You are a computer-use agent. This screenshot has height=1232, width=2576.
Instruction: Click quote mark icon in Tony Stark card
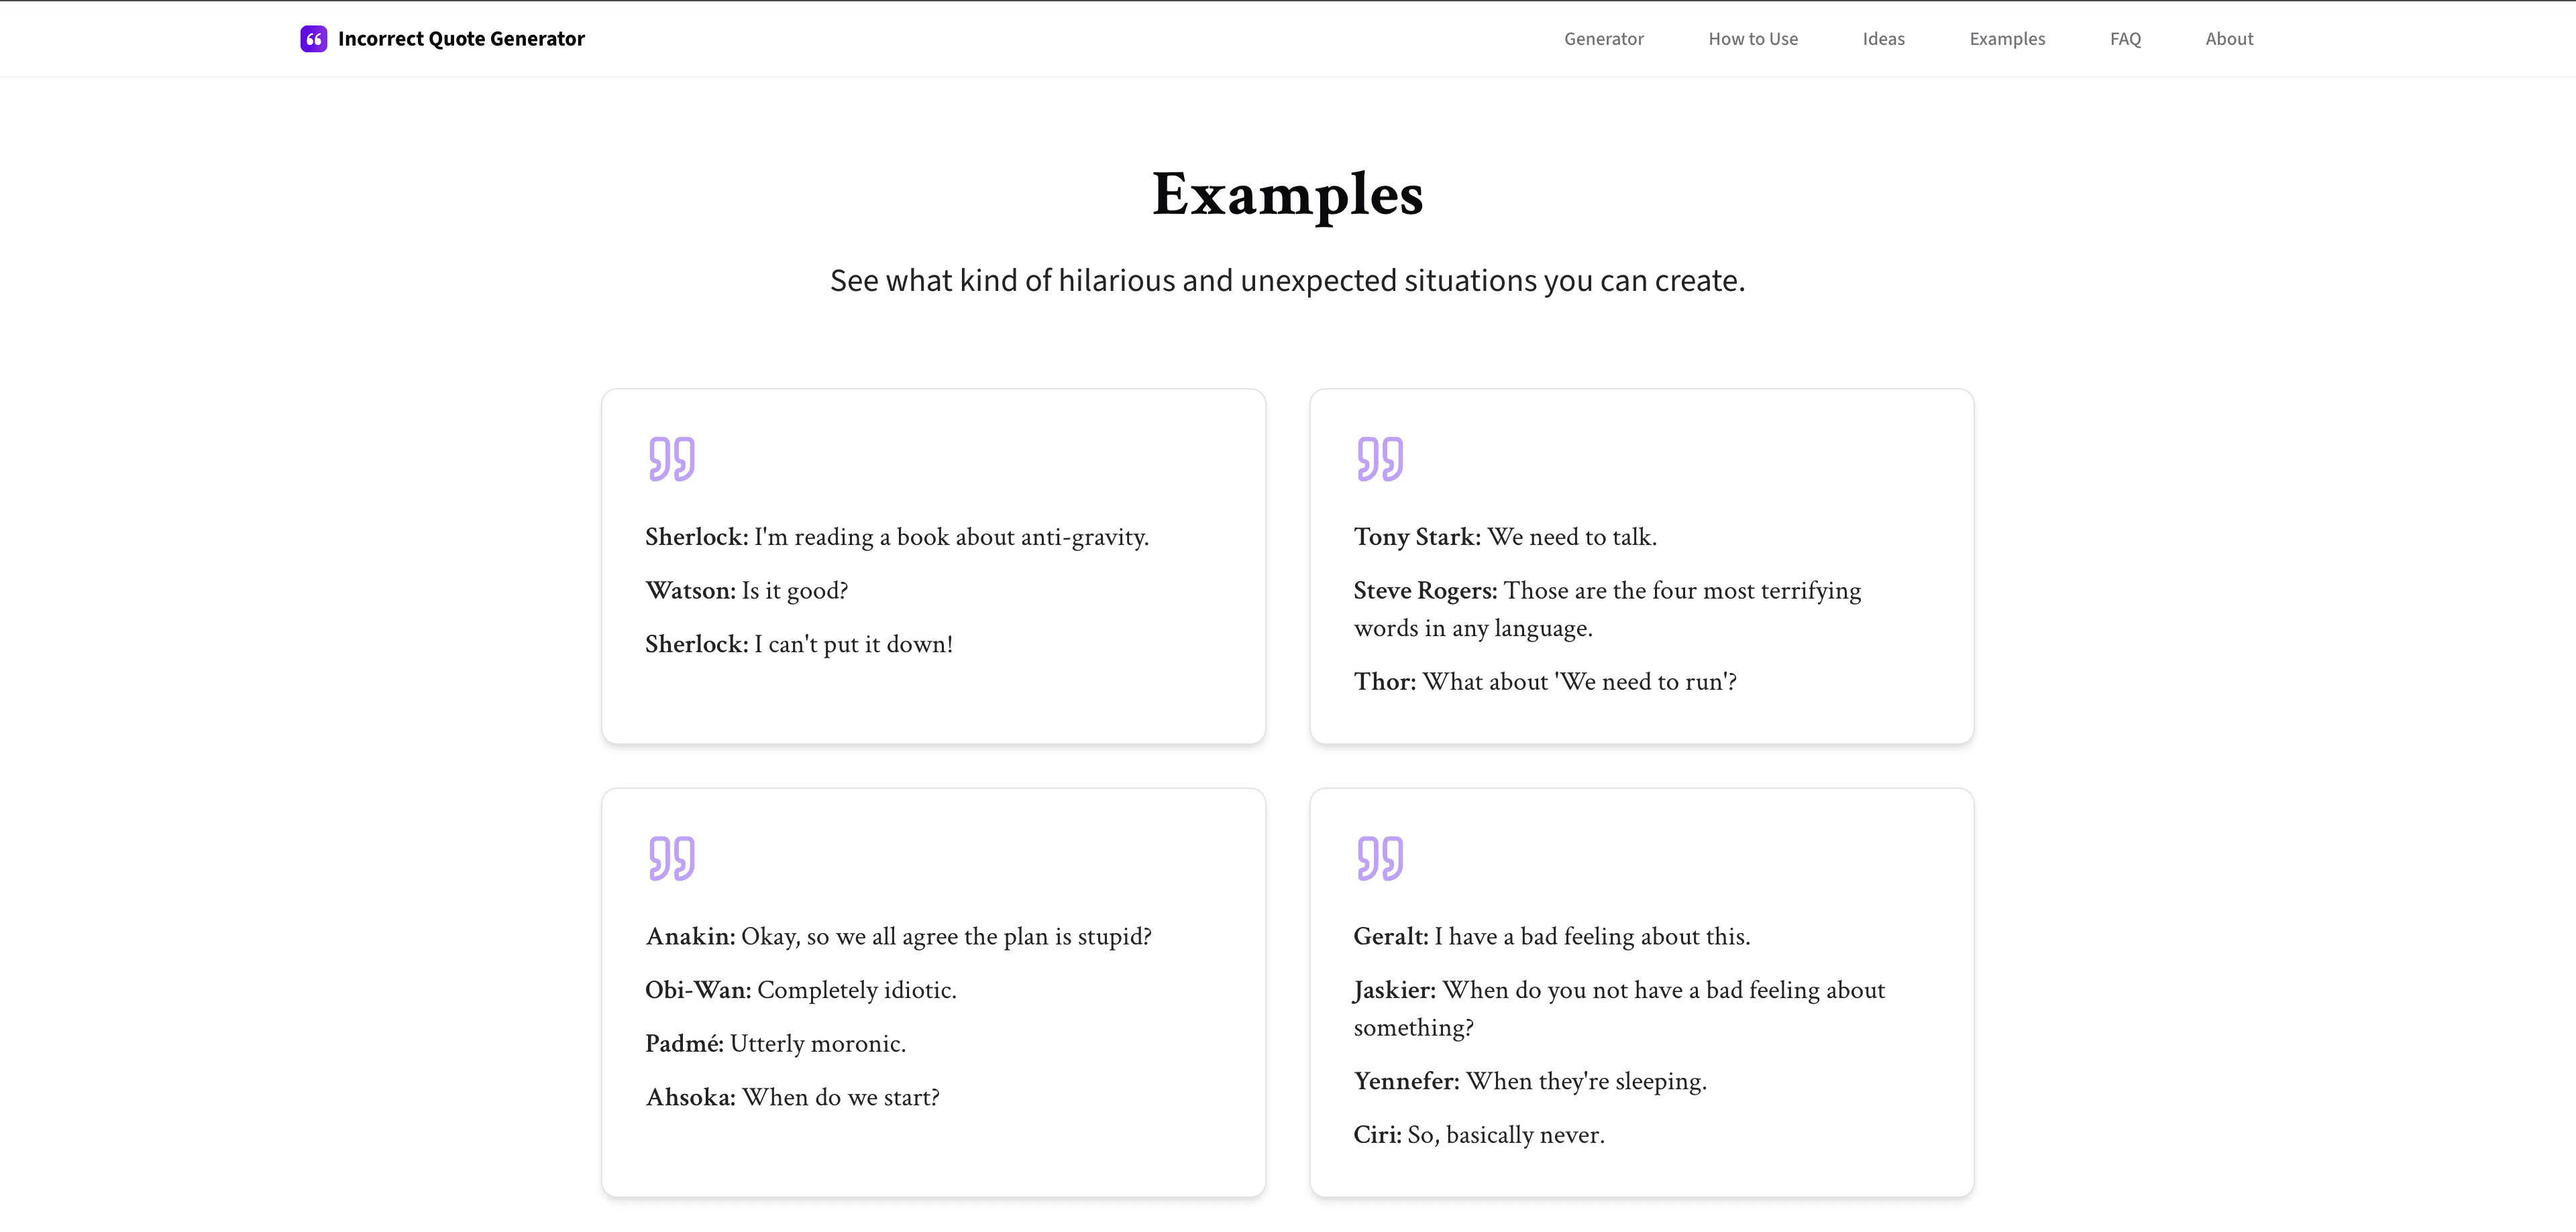point(1380,458)
